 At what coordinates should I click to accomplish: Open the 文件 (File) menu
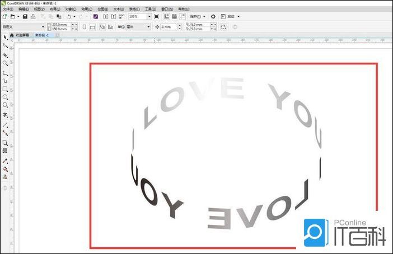pyautogui.click(x=8, y=9)
